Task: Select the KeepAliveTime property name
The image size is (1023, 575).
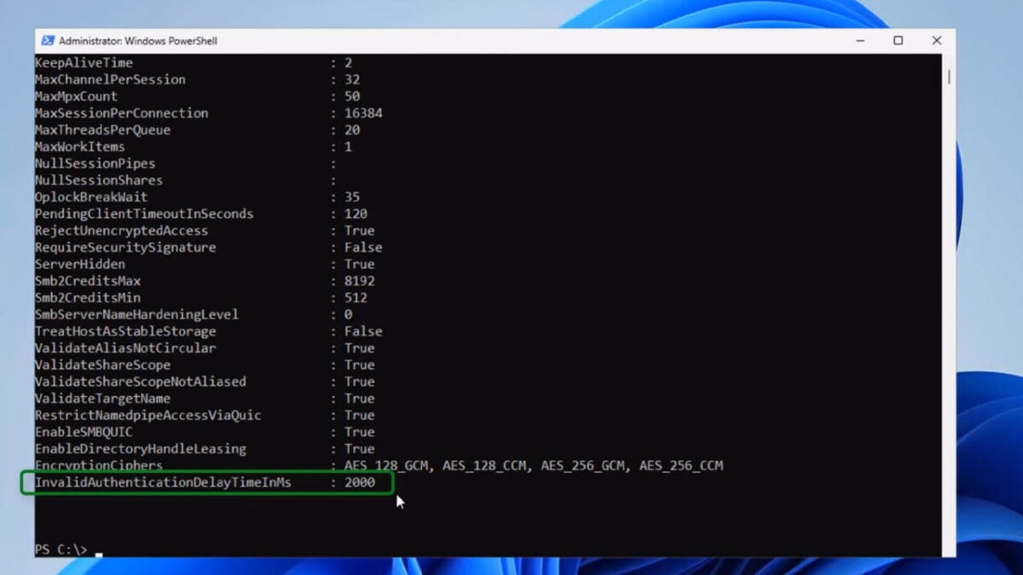Action: coord(84,63)
